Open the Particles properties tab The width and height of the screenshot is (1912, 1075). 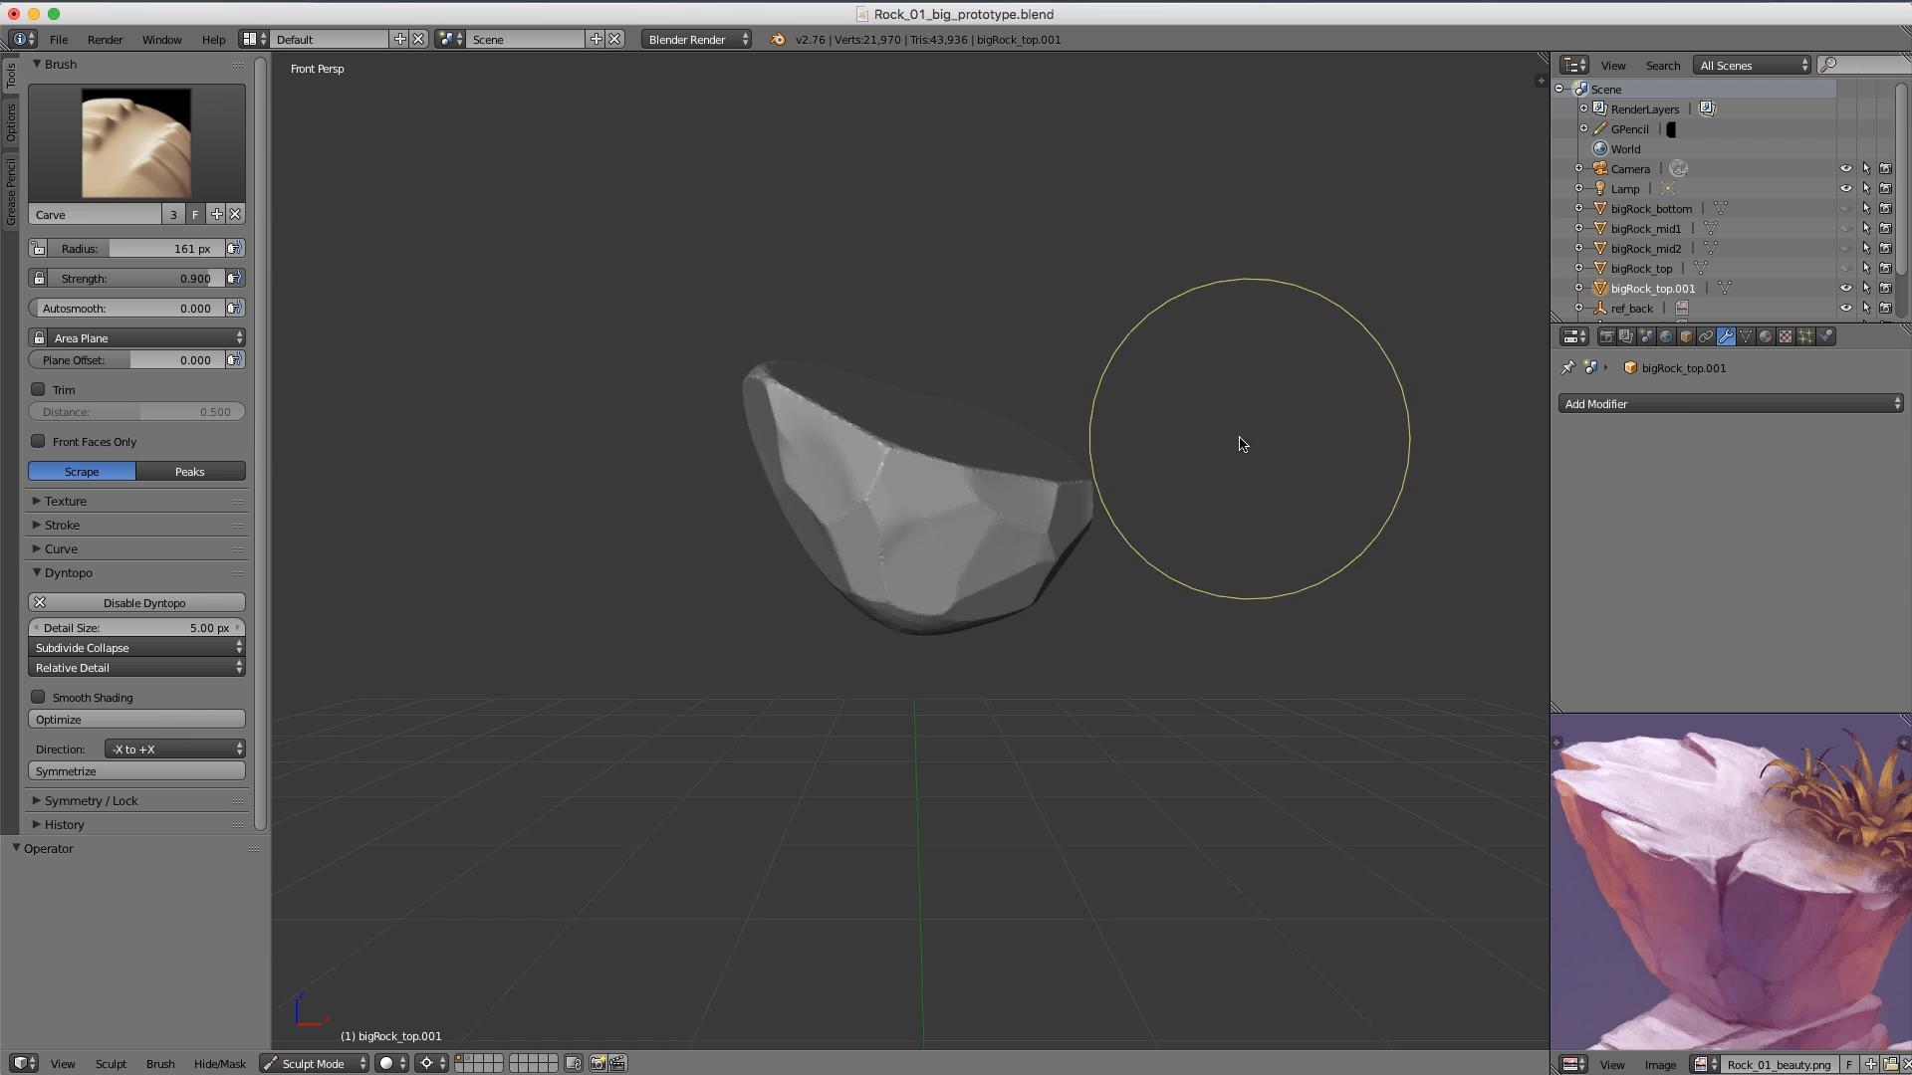(x=1805, y=336)
